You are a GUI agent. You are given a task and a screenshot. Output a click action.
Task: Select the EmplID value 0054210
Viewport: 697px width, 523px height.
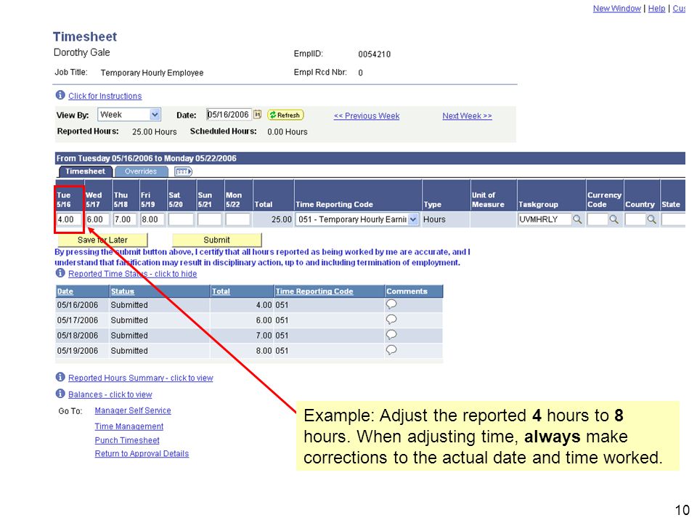(375, 54)
